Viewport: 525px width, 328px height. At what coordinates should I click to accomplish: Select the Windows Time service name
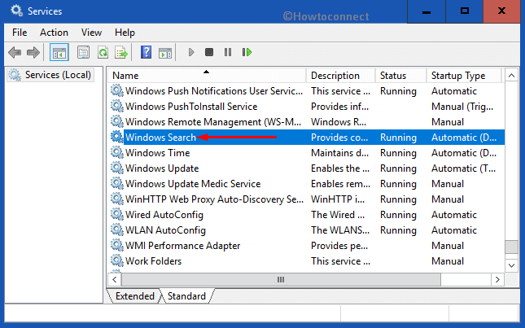[x=157, y=153]
